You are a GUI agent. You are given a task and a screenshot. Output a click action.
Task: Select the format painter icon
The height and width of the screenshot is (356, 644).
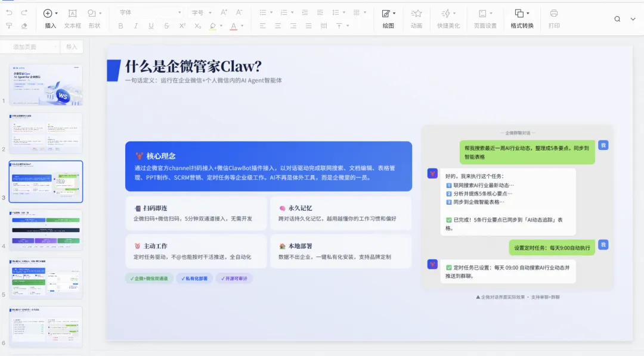pyautogui.click(x=9, y=26)
